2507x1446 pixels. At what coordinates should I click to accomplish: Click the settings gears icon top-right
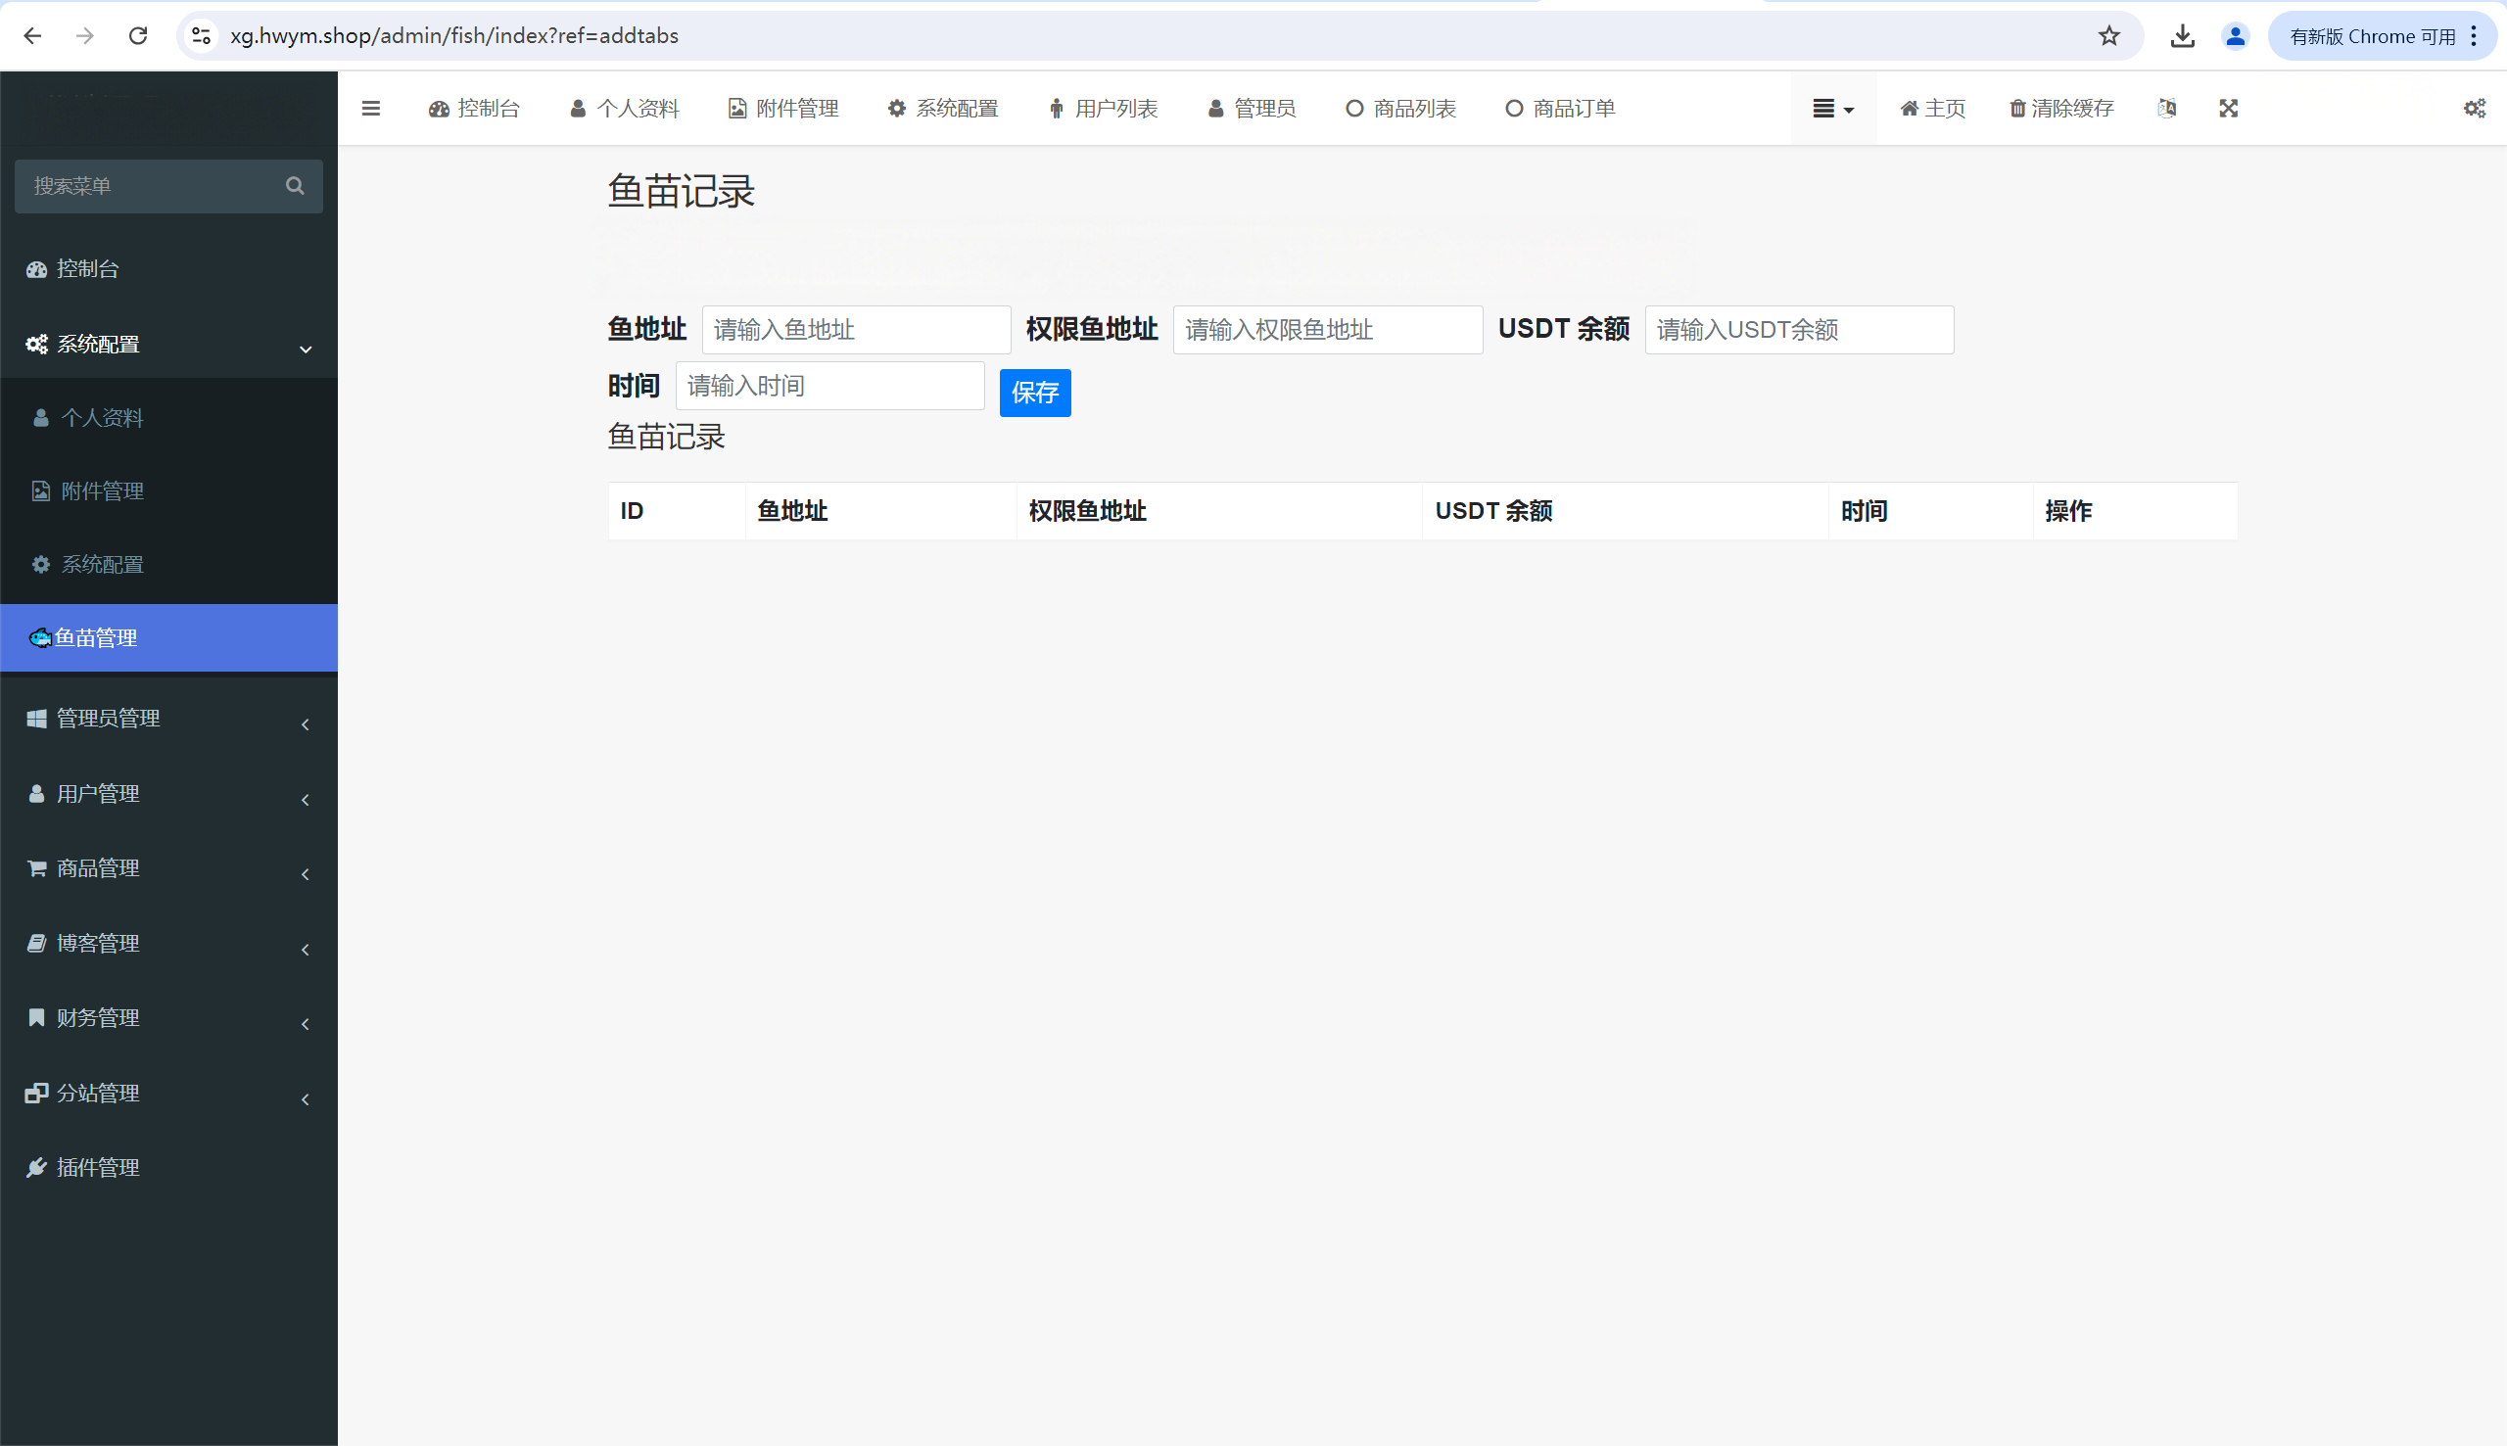tap(2474, 109)
